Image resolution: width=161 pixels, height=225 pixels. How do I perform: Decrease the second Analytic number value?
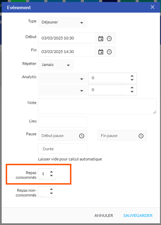(132, 92)
